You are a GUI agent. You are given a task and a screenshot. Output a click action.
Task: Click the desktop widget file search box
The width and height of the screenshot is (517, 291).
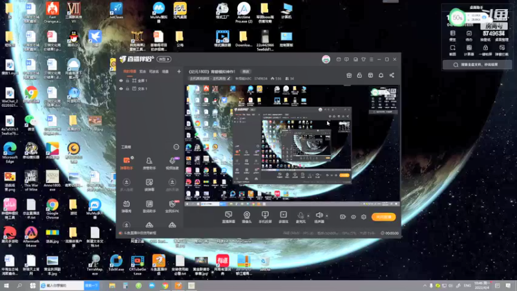click(x=477, y=65)
